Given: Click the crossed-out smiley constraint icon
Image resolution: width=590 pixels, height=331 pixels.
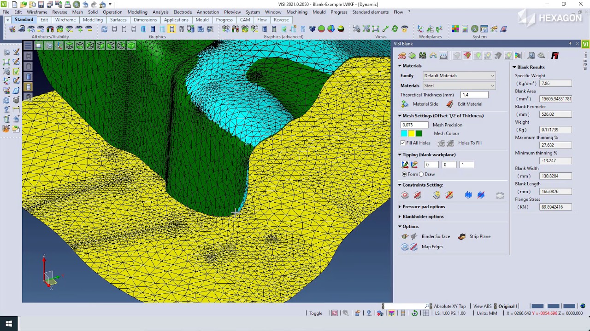Looking at the screenshot, I should click(449, 195).
